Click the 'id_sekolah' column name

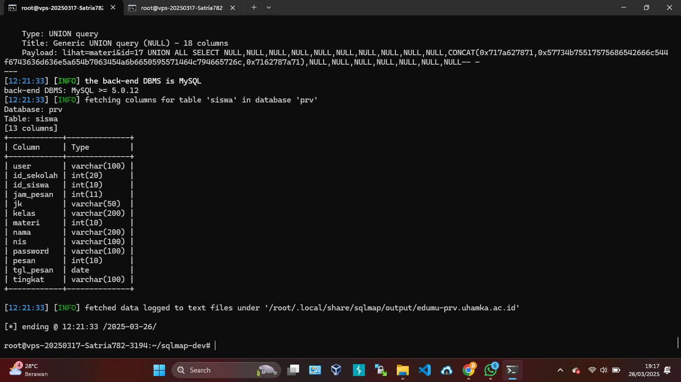coord(35,176)
